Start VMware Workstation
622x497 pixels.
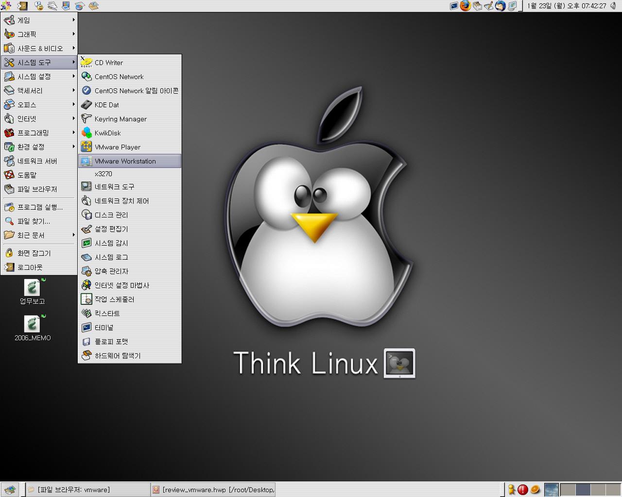click(130, 161)
